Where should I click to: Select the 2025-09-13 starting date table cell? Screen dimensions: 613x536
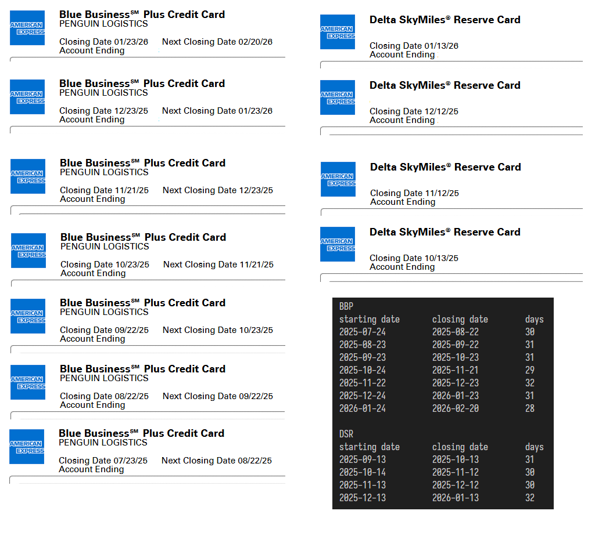pyautogui.click(x=362, y=459)
